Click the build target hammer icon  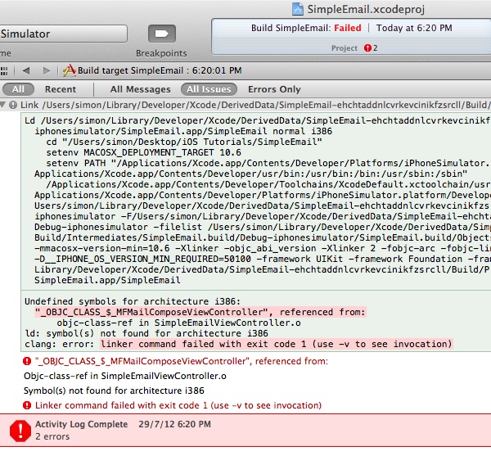tap(70, 71)
